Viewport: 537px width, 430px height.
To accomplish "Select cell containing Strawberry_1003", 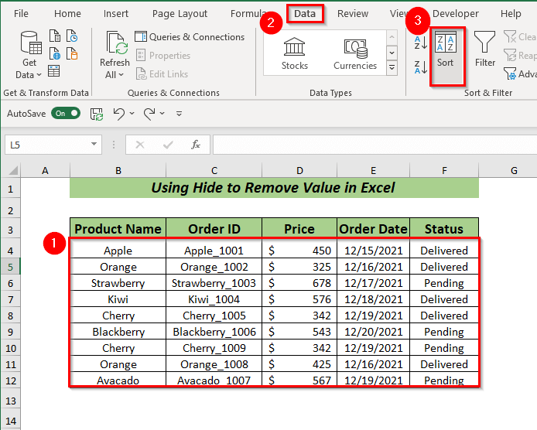I will [x=214, y=283].
